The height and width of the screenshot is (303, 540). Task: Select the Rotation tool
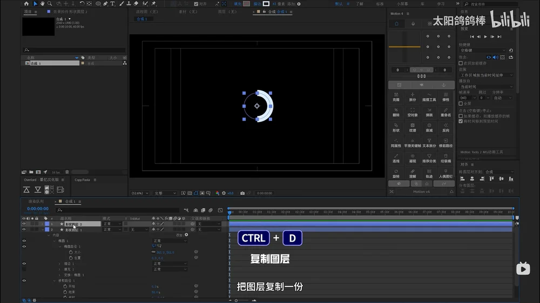tap(82, 4)
